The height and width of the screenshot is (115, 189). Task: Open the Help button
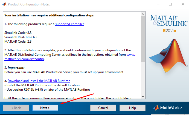tap(132, 108)
